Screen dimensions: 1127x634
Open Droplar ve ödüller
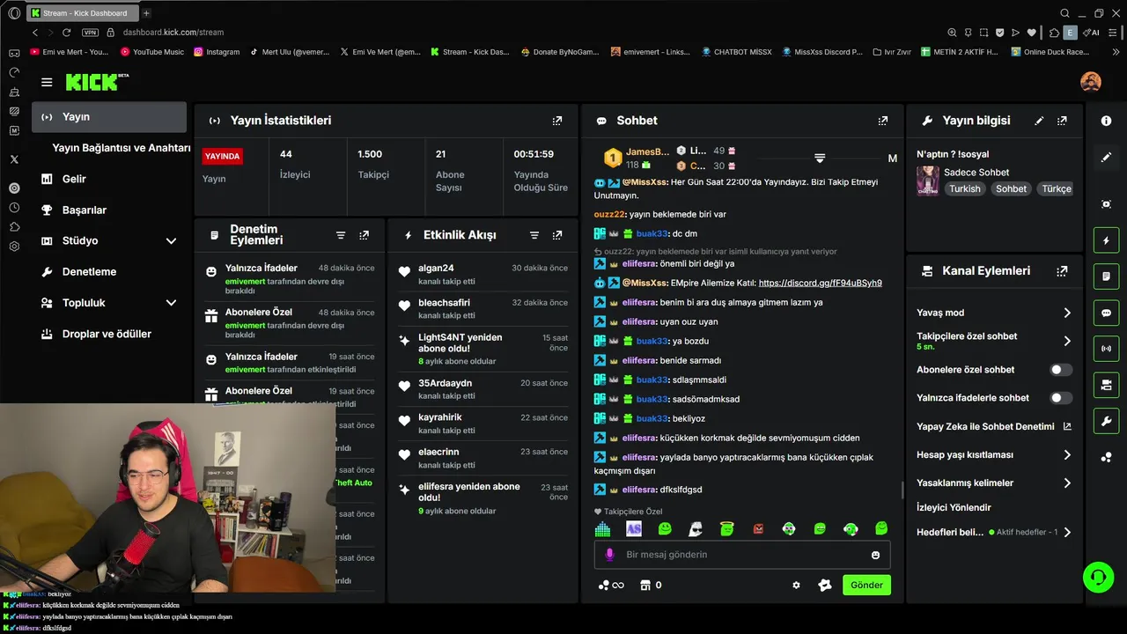pos(108,334)
